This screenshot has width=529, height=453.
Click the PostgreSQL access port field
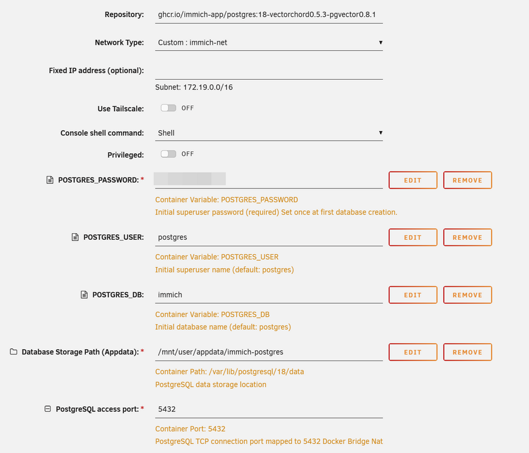(x=269, y=410)
